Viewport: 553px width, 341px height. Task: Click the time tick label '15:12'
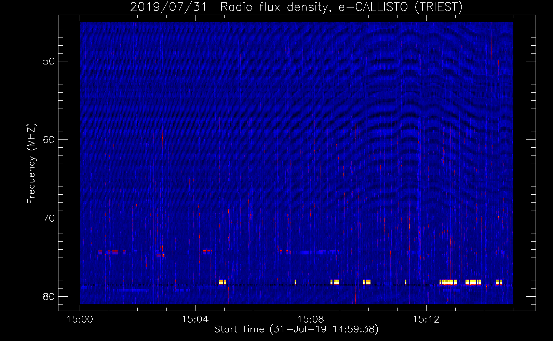[x=426, y=319]
